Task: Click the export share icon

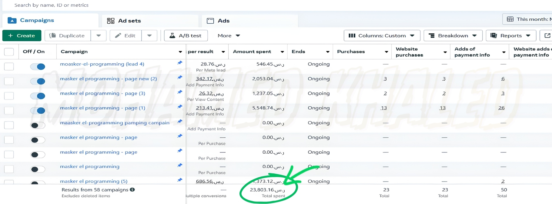Action: (x=547, y=35)
